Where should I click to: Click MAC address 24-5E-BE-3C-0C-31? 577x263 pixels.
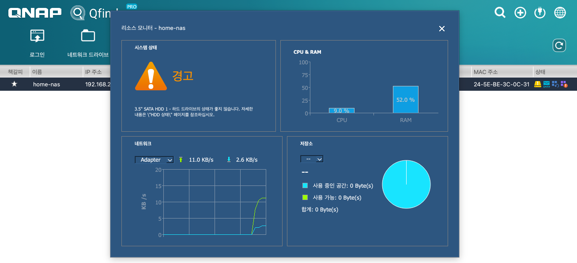click(x=502, y=84)
